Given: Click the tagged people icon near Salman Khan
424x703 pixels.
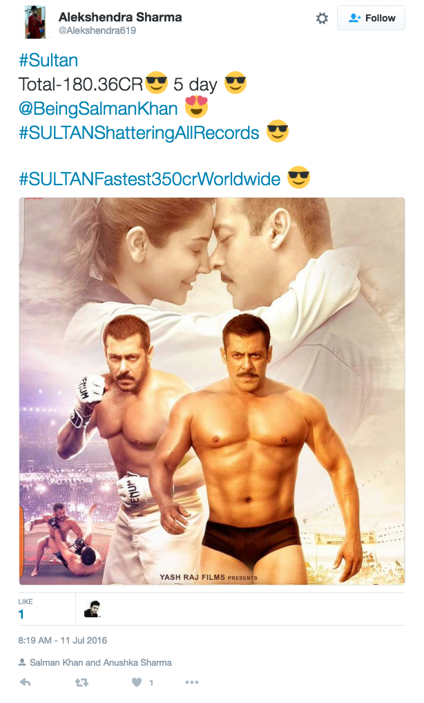Looking at the screenshot, I should [x=22, y=662].
